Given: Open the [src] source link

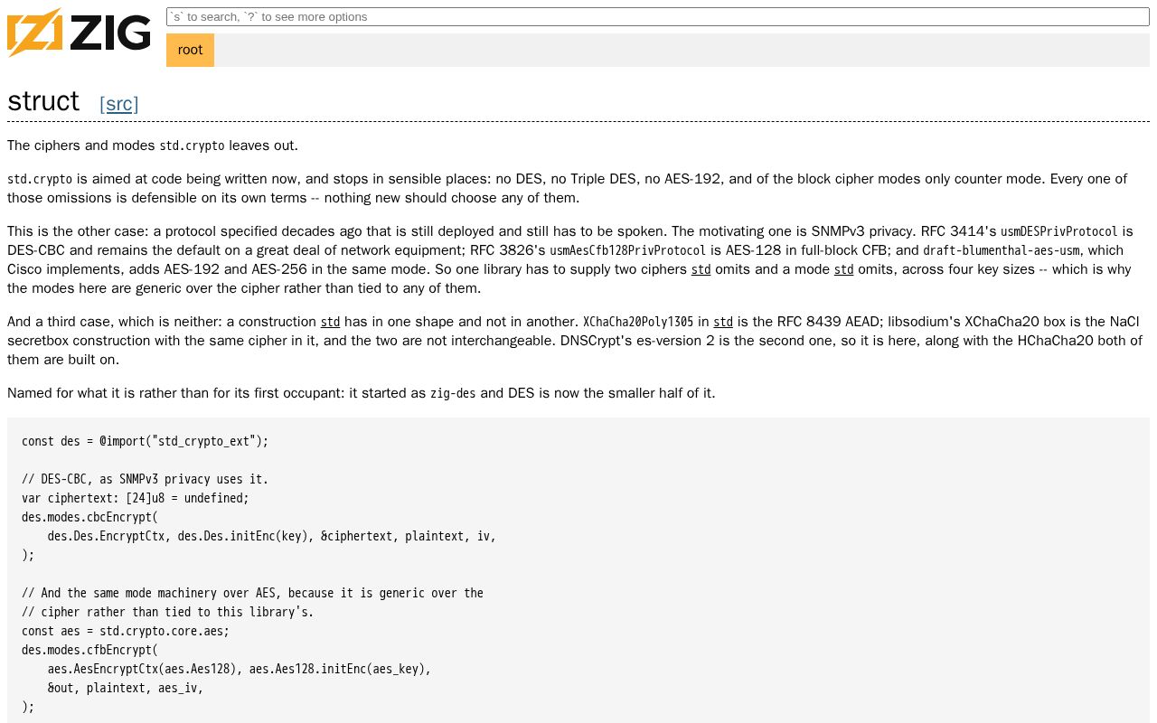Looking at the screenshot, I should pos(119,104).
